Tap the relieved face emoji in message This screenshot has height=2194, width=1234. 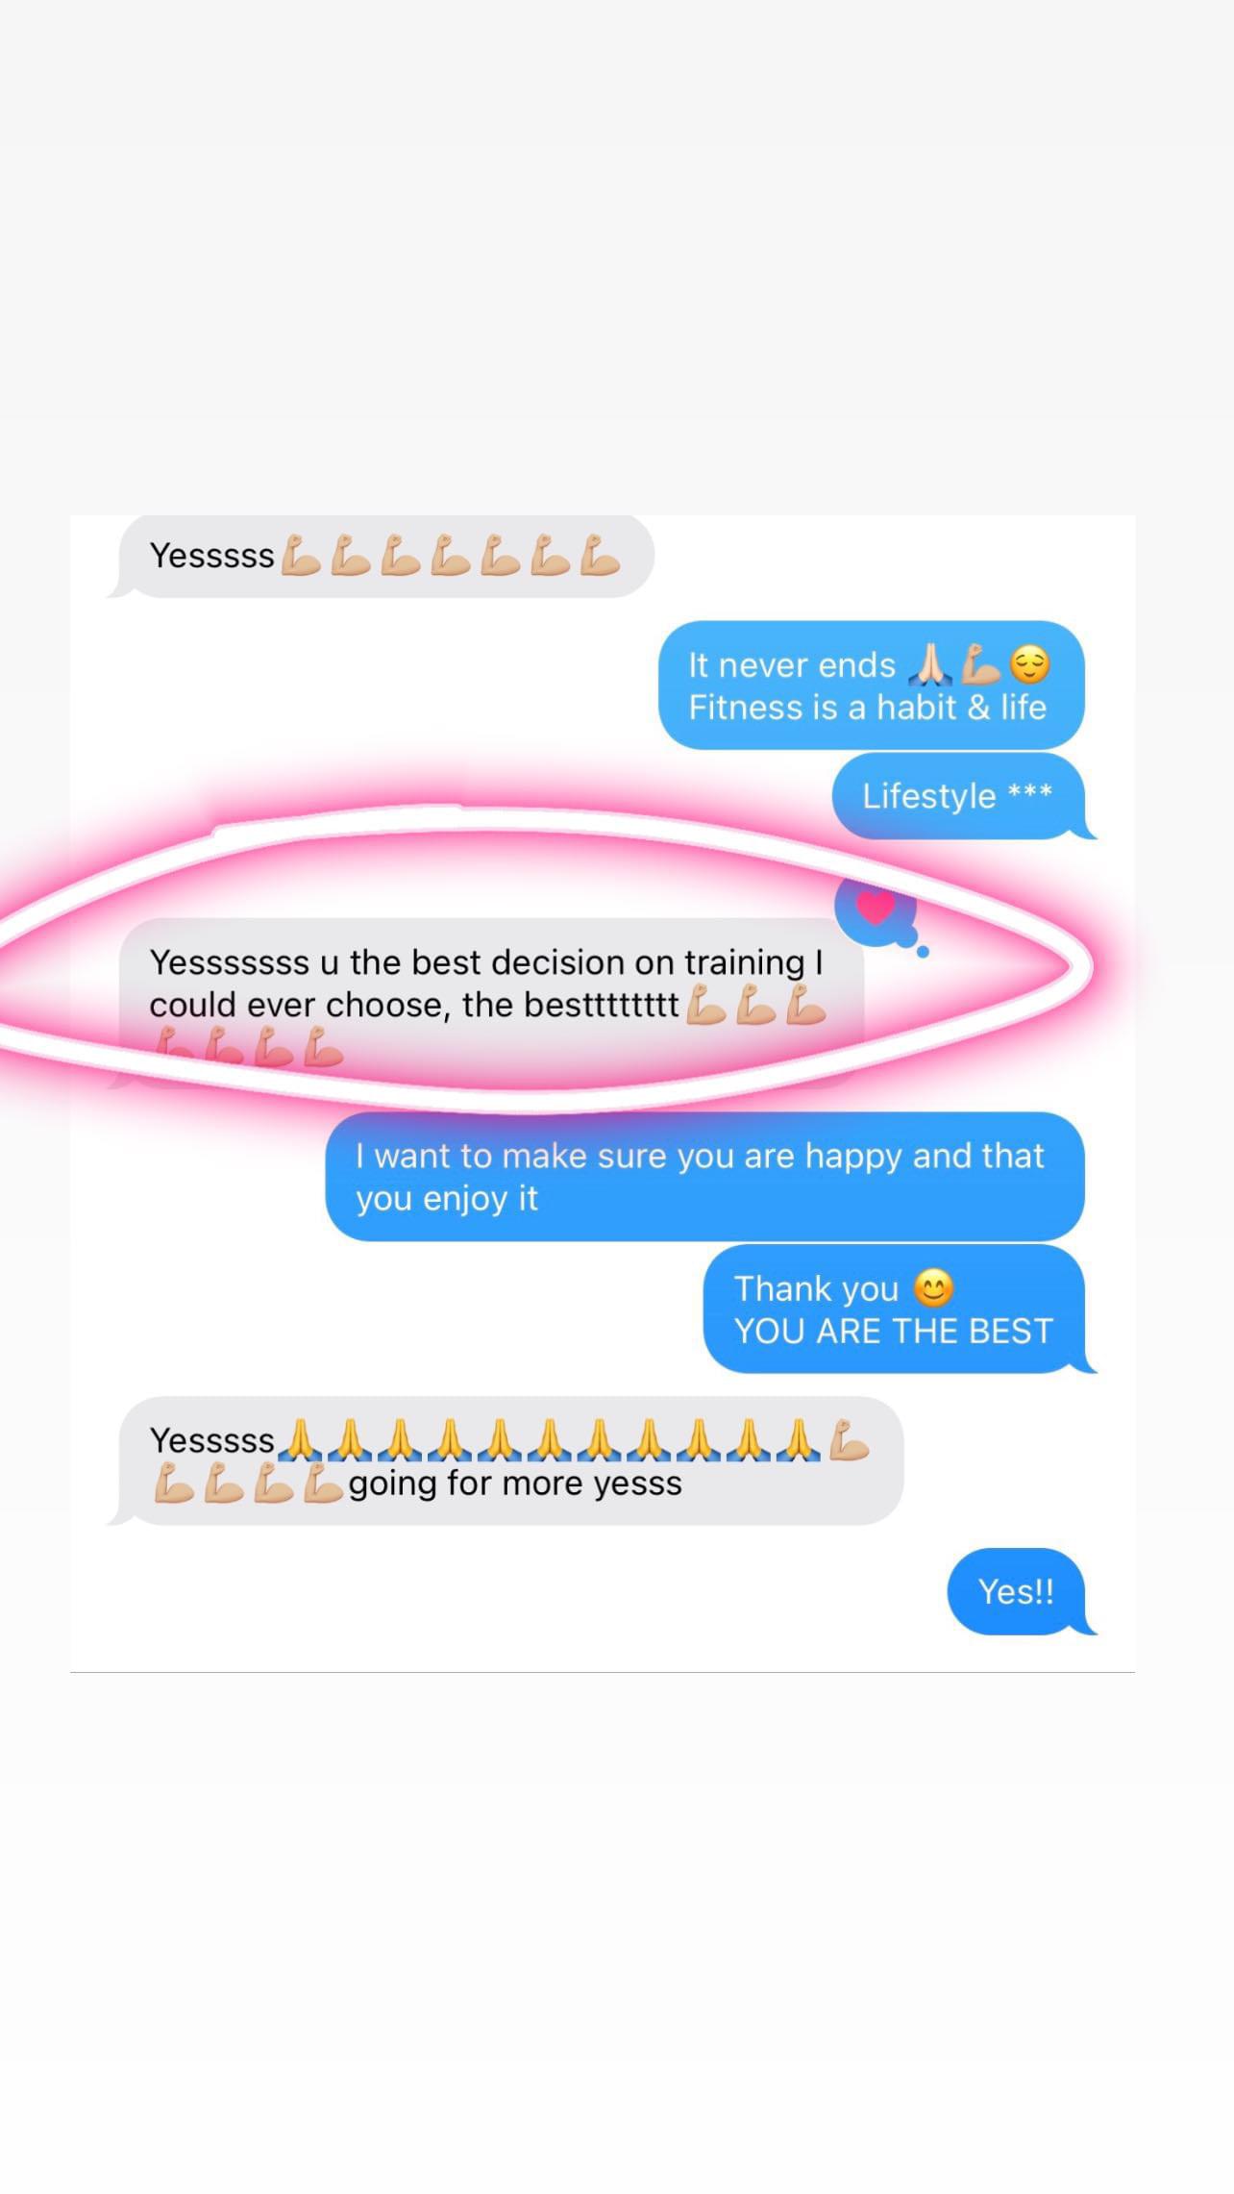[1030, 664]
